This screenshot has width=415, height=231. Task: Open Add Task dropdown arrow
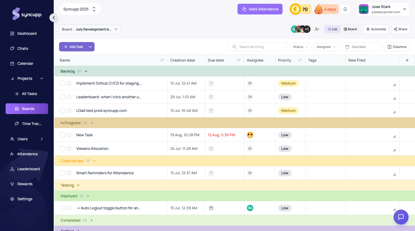point(90,47)
